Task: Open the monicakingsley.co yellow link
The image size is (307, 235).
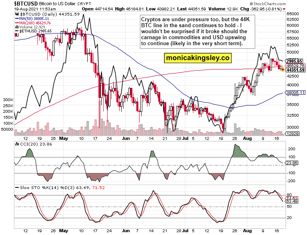Action: point(198,58)
